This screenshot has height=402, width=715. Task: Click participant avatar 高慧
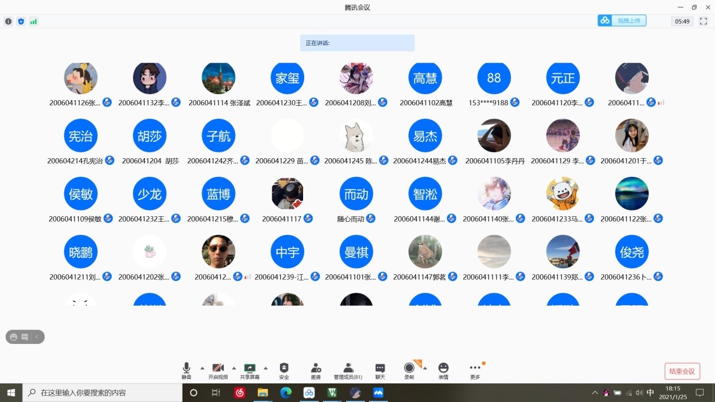[425, 78]
